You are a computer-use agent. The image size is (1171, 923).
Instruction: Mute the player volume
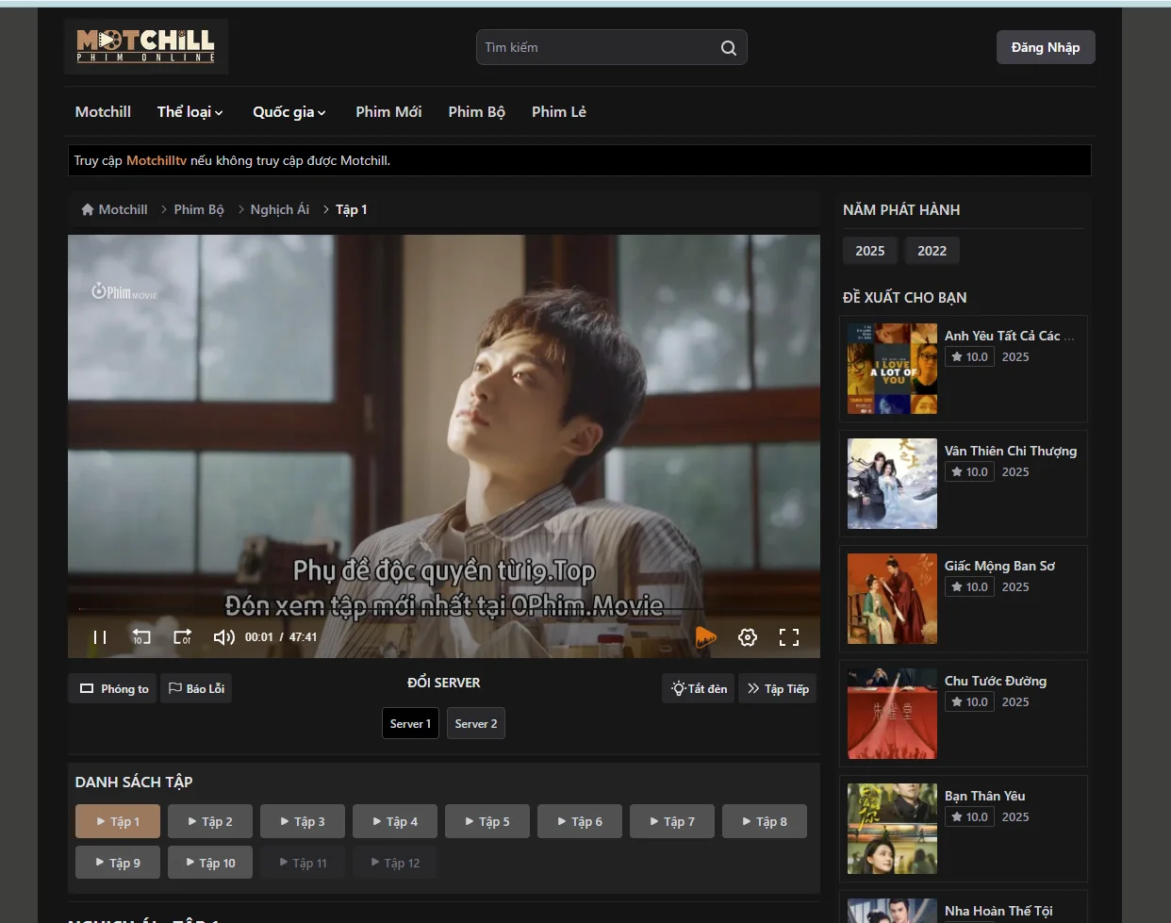(223, 636)
